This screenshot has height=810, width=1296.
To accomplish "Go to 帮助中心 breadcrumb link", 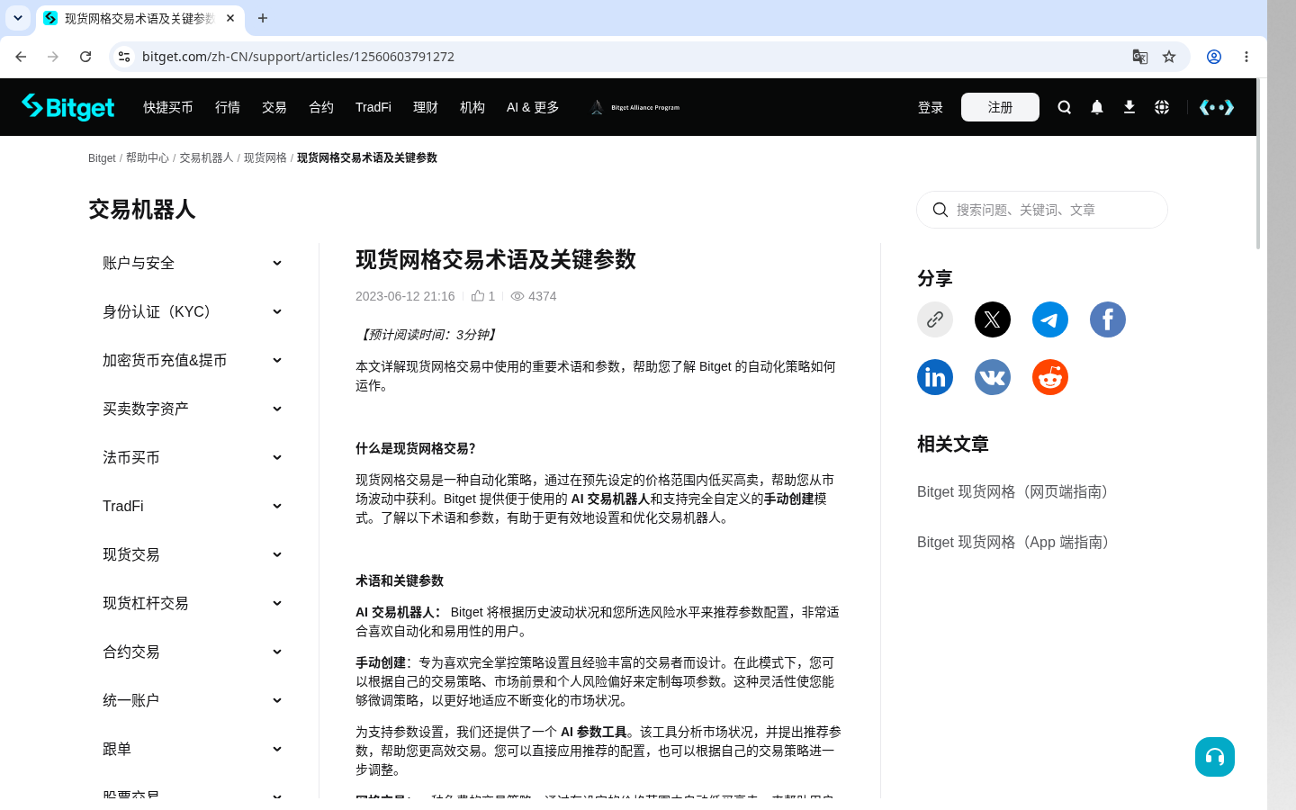I will click(x=148, y=157).
